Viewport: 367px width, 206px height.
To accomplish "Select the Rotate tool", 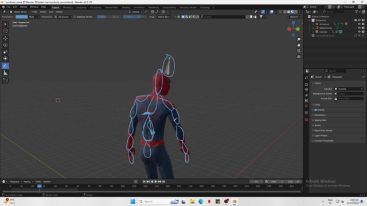I will point(5,45).
